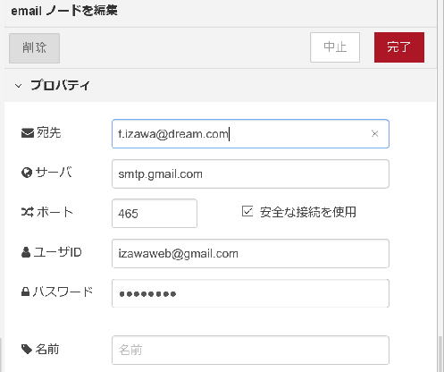The image size is (444, 372).
Task: Click the tag icon beside 名前
Action: 27,349
